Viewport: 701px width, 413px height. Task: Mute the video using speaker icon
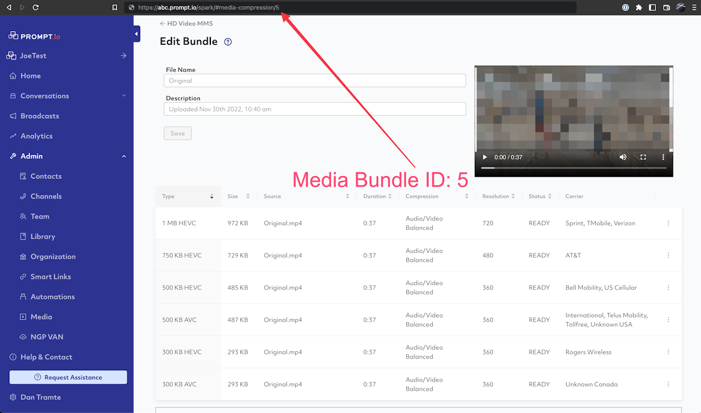point(623,157)
